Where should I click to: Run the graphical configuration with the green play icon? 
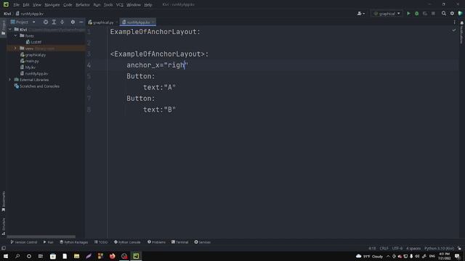[408, 14]
